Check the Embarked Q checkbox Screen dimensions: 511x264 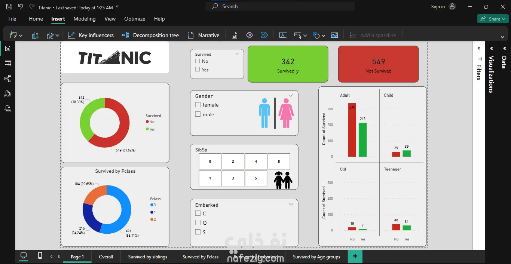198,223
